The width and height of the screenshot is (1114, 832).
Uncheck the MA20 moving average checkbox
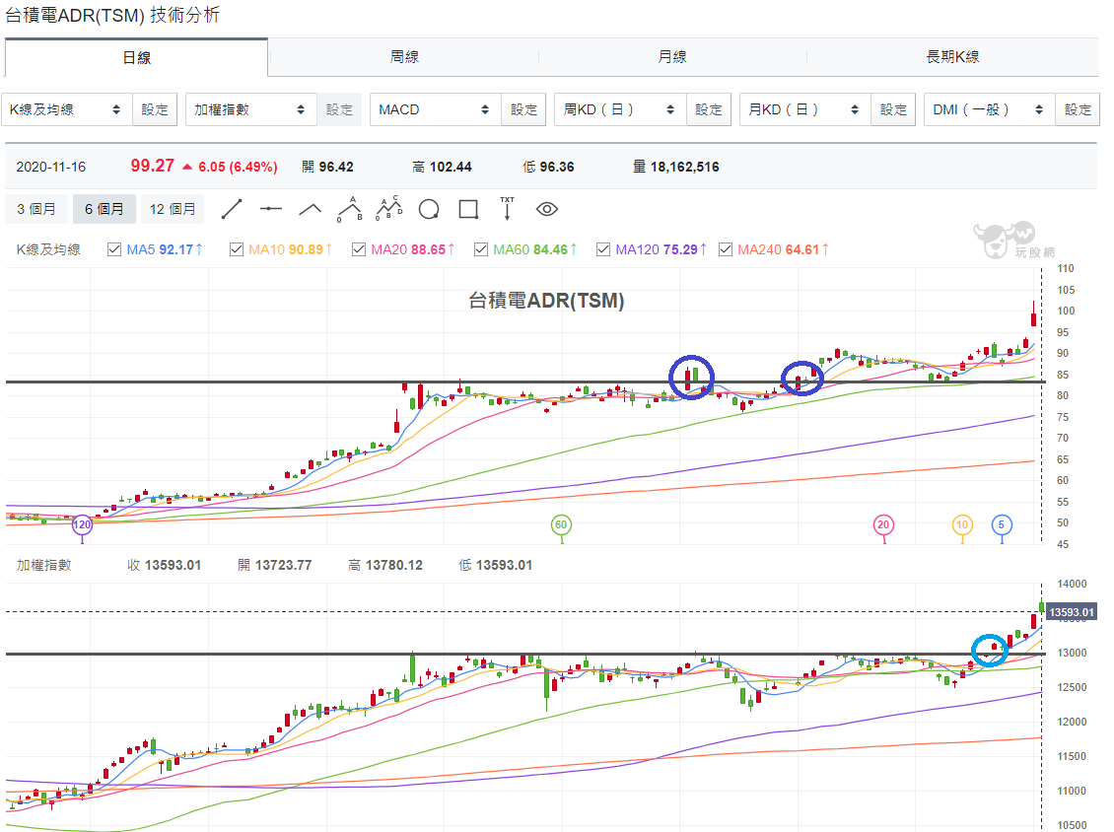359,249
